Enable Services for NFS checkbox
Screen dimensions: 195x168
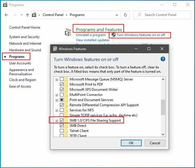[62, 110]
